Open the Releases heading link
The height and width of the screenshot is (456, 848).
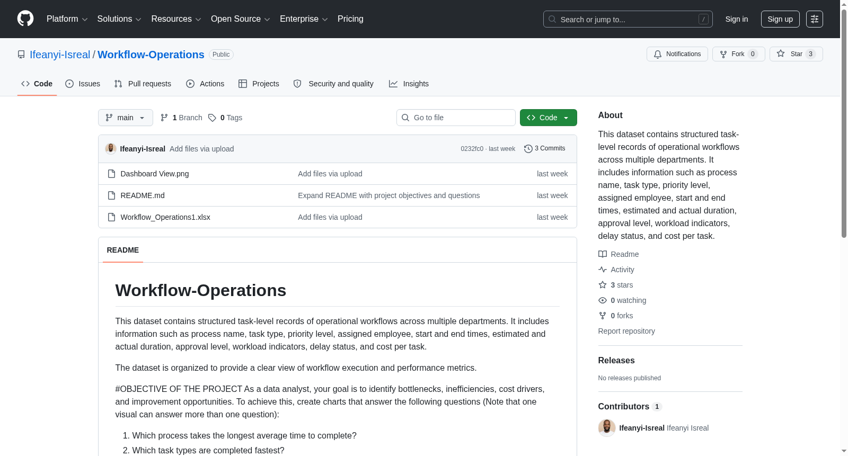click(616, 360)
